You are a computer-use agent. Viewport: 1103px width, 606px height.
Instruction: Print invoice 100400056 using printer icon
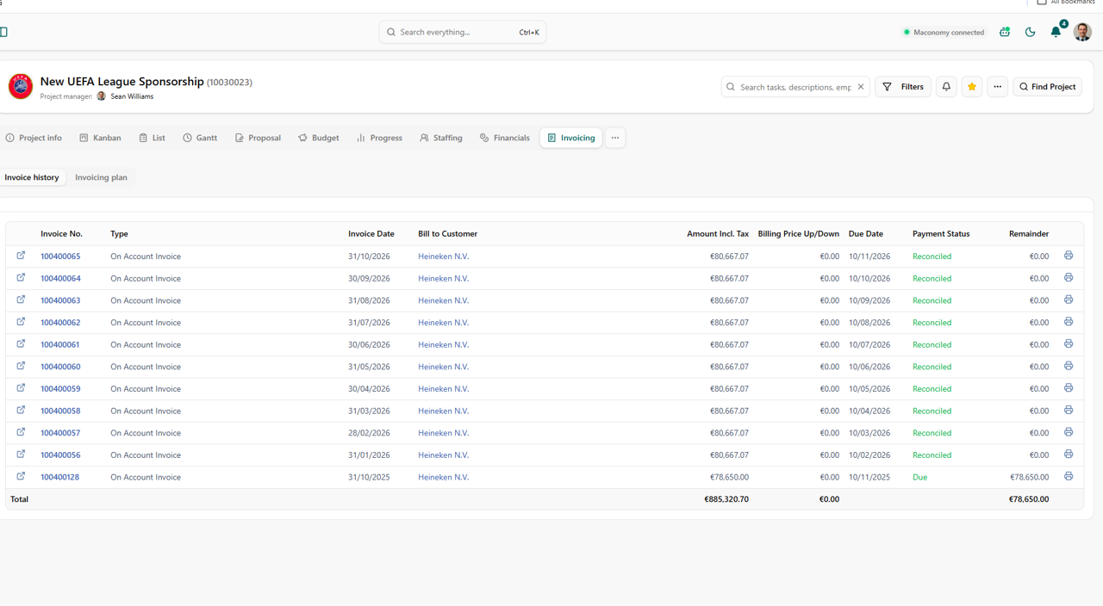coord(1069,454)
